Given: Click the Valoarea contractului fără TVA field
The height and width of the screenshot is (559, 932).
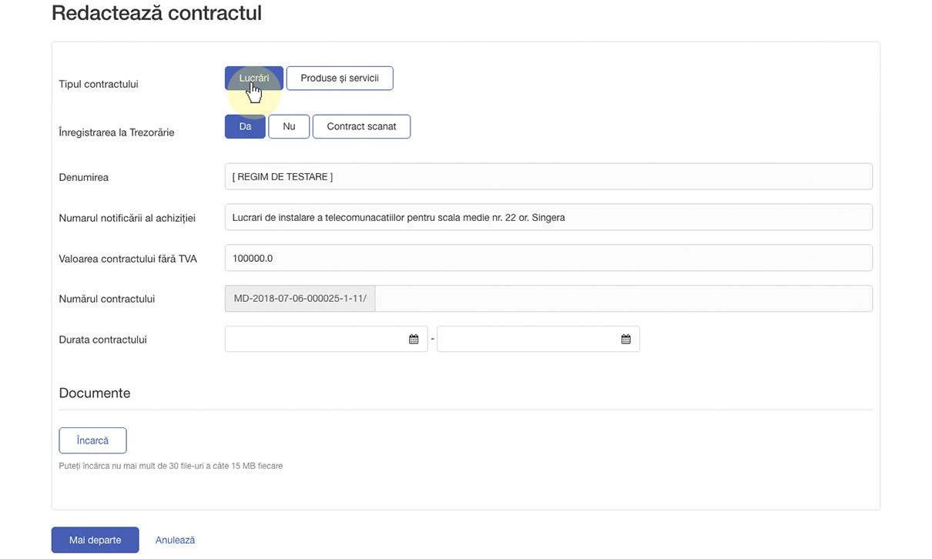Looking at the screenshot, I should (548, 258).
